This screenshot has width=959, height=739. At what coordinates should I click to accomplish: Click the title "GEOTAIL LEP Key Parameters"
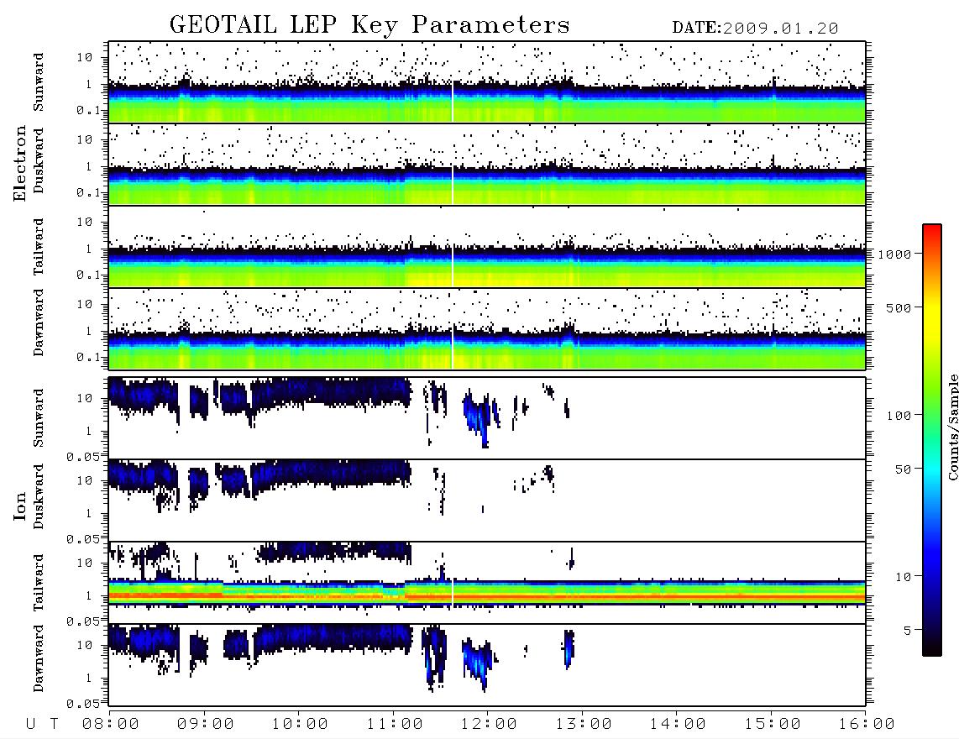tap(369, 25)
